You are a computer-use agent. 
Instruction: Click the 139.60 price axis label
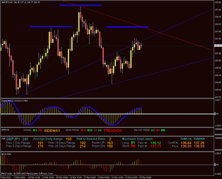[218, 2]
